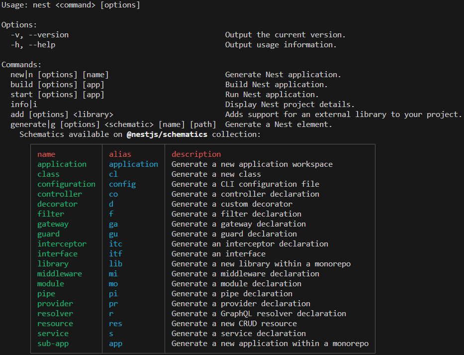This screenshot has height=355, width=464.
Task: Click the green 'interceptor' schematic name
Action: coord(62,244)
